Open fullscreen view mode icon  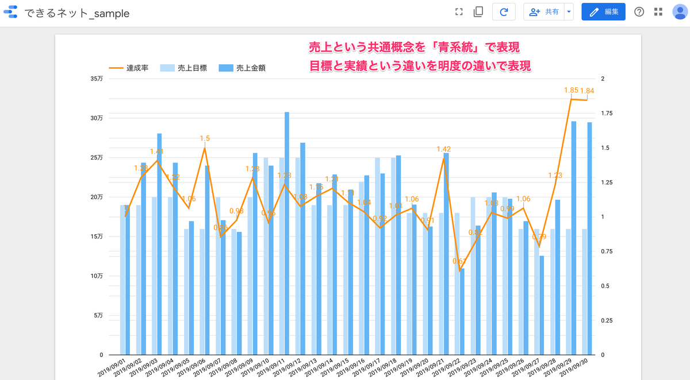[459, 12]
